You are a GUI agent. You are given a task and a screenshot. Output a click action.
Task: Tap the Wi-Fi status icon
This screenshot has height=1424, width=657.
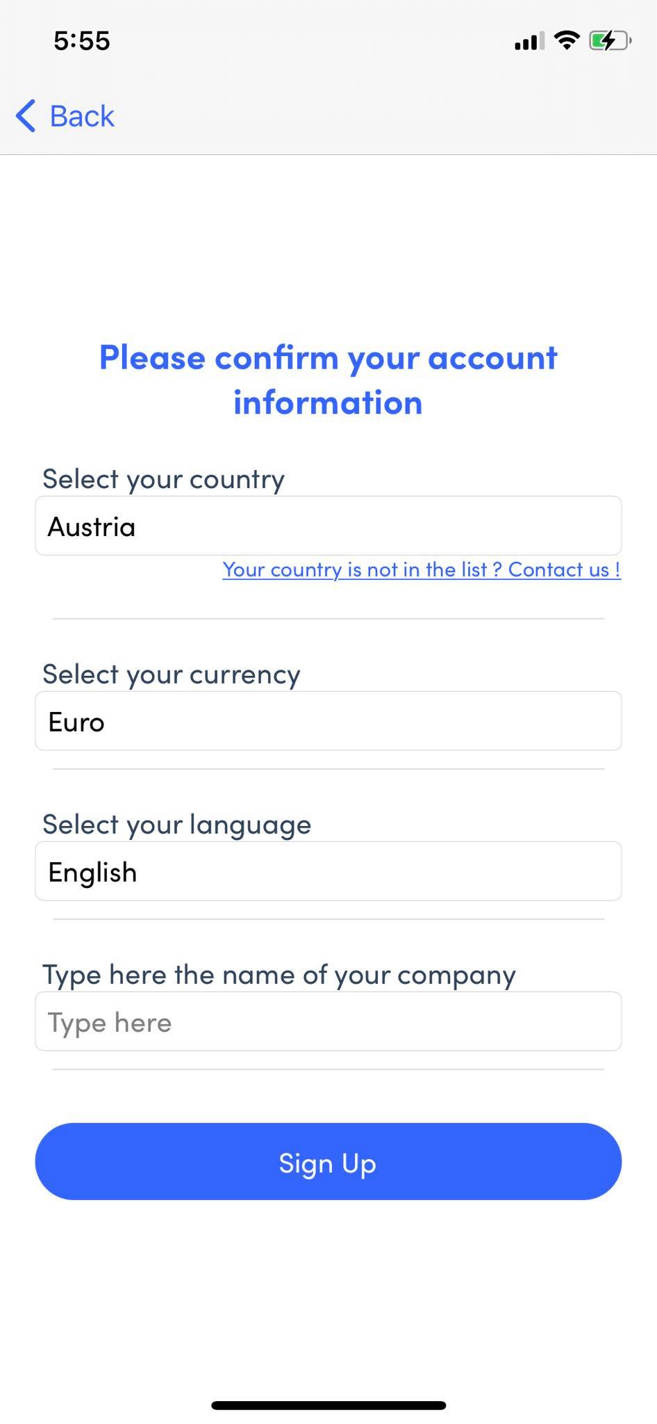[567, 41]
